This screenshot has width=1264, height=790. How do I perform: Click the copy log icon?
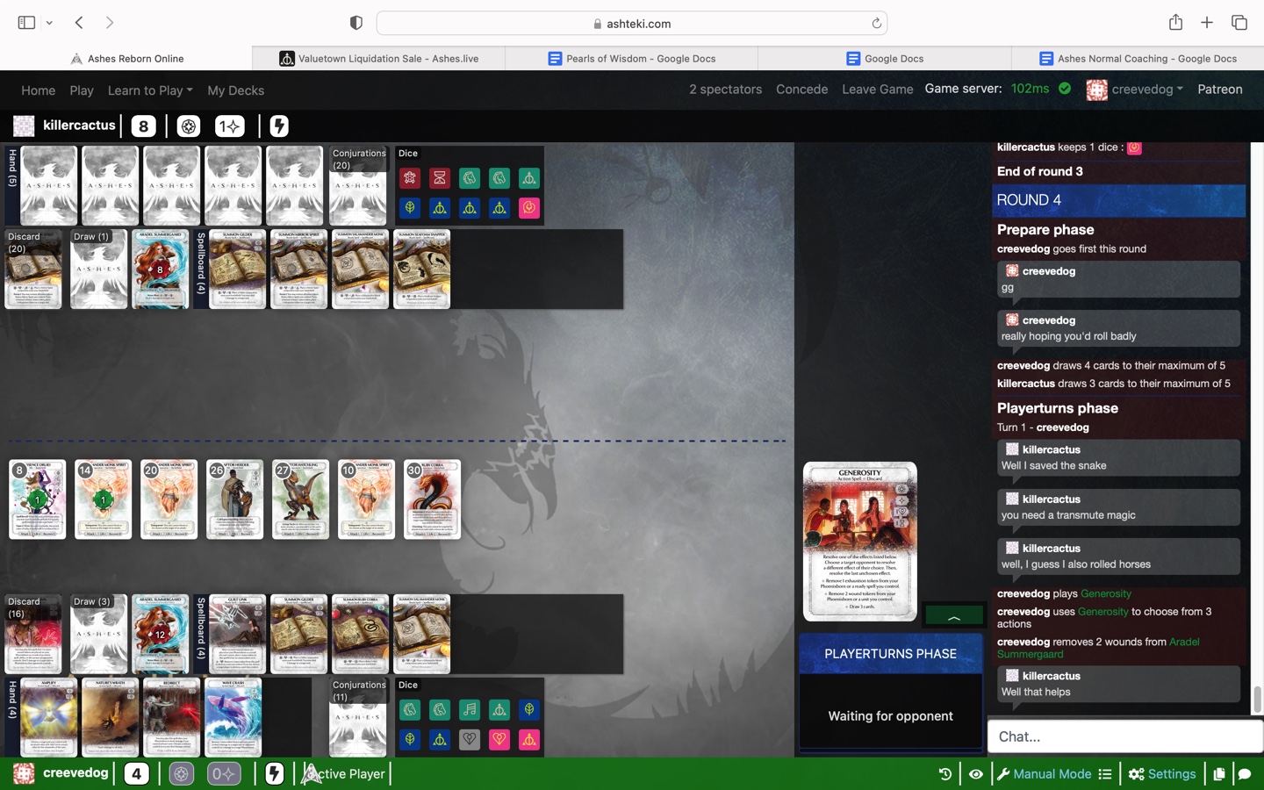point(1219,773)
